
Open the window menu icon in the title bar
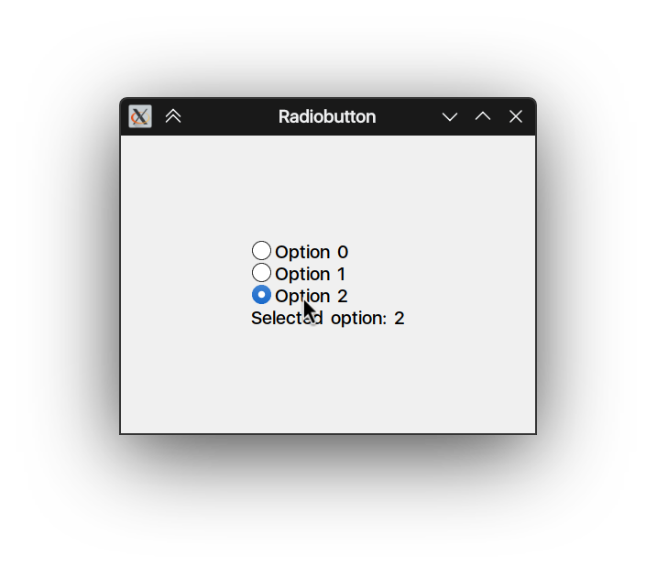point(140,116)
